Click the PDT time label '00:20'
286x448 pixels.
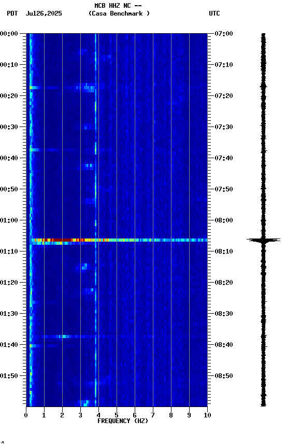click(x=9, y=96)
